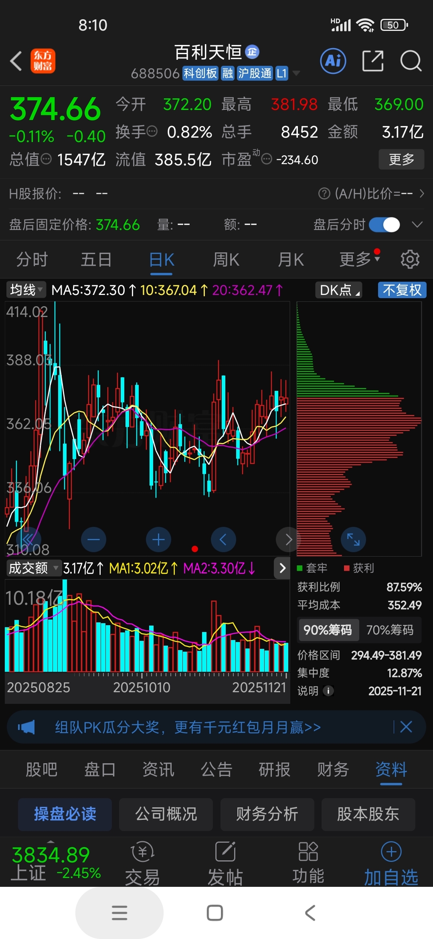Tap the 融 margin-trading tag
This screenshot has width=433, height=939.
click(x=228, y=73)
